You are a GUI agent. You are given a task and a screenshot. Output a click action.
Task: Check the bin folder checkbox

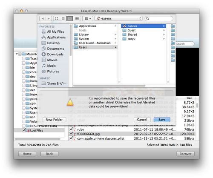pos(24,68)
